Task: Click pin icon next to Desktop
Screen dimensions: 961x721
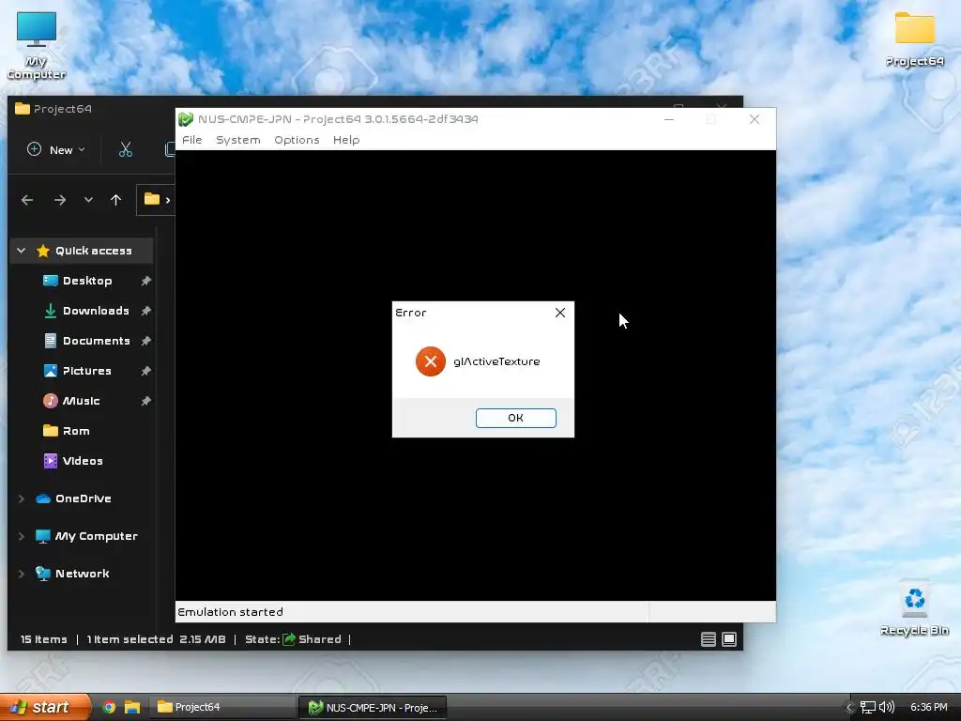Action: 145,281
